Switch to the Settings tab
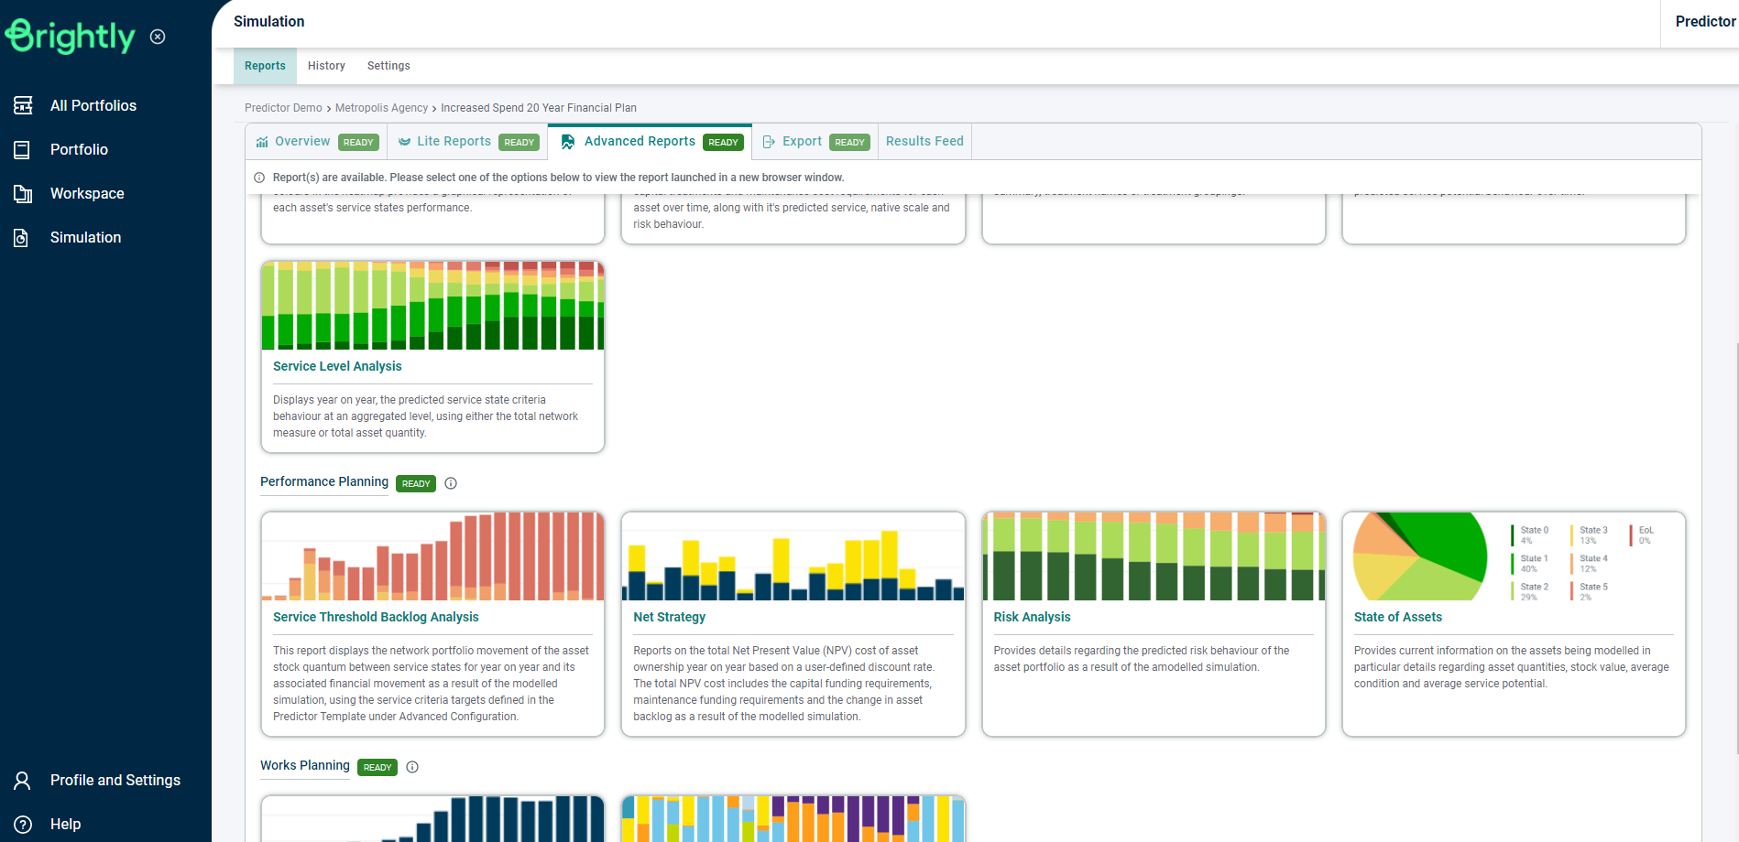The image size is (1739, 842). (388, 65)
